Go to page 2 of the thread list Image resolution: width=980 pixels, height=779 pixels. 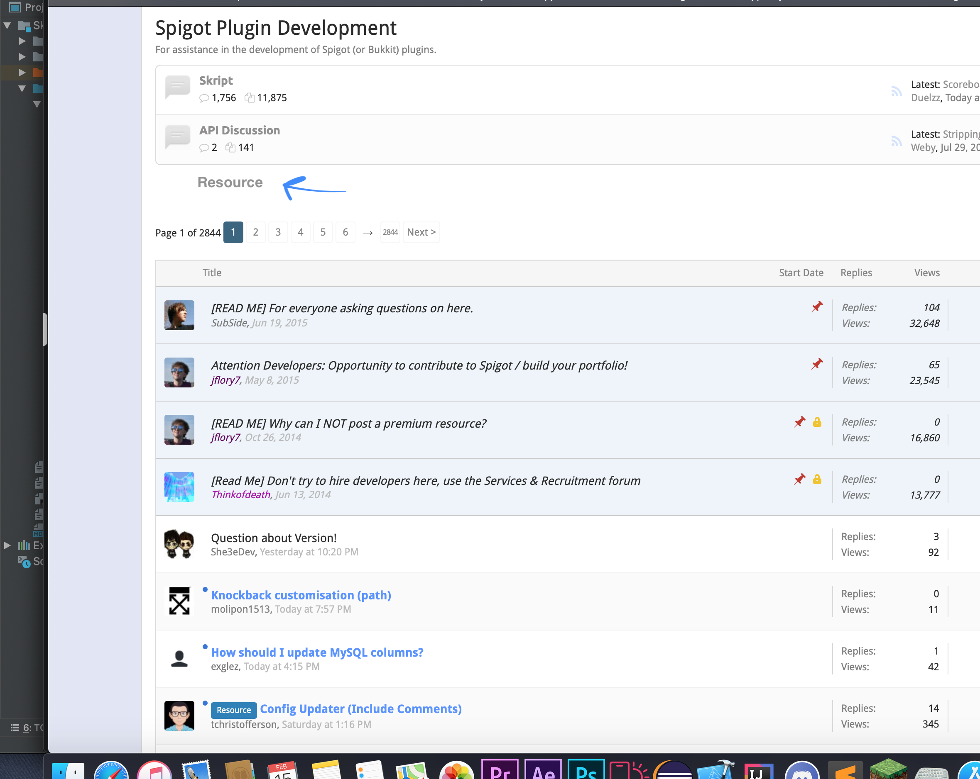coord(255,232)
